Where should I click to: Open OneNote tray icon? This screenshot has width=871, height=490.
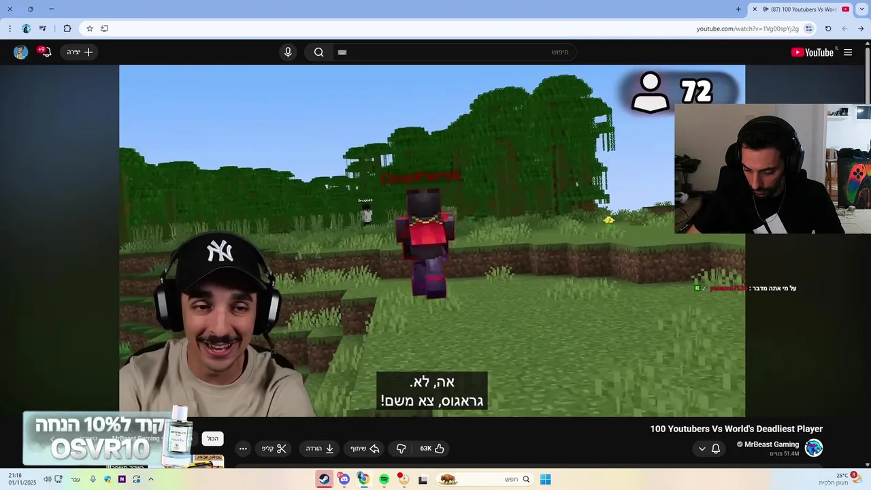coord(122,479)
